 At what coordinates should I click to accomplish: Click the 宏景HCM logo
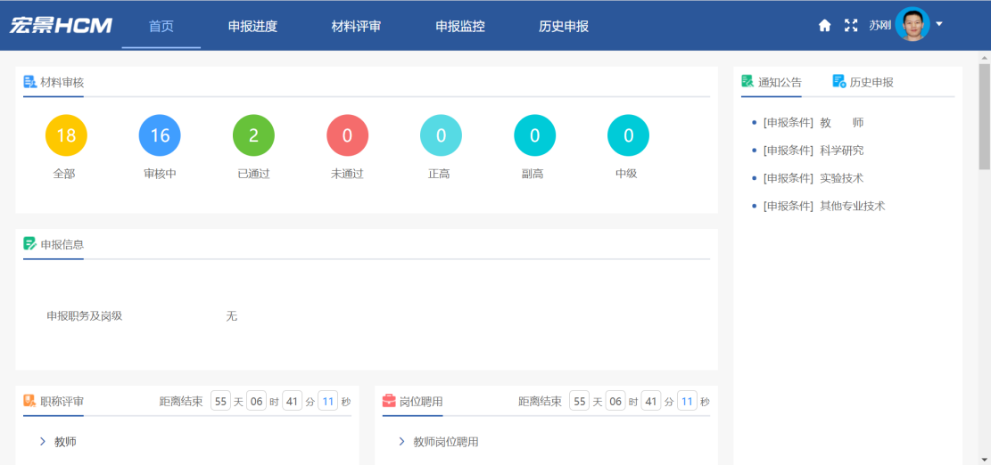click(x=61, y=26)
